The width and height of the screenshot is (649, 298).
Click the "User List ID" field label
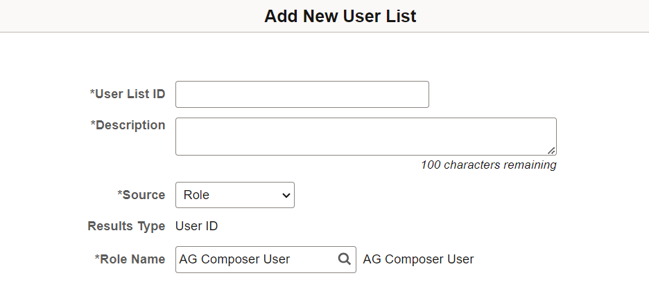(x=130, y=94)
